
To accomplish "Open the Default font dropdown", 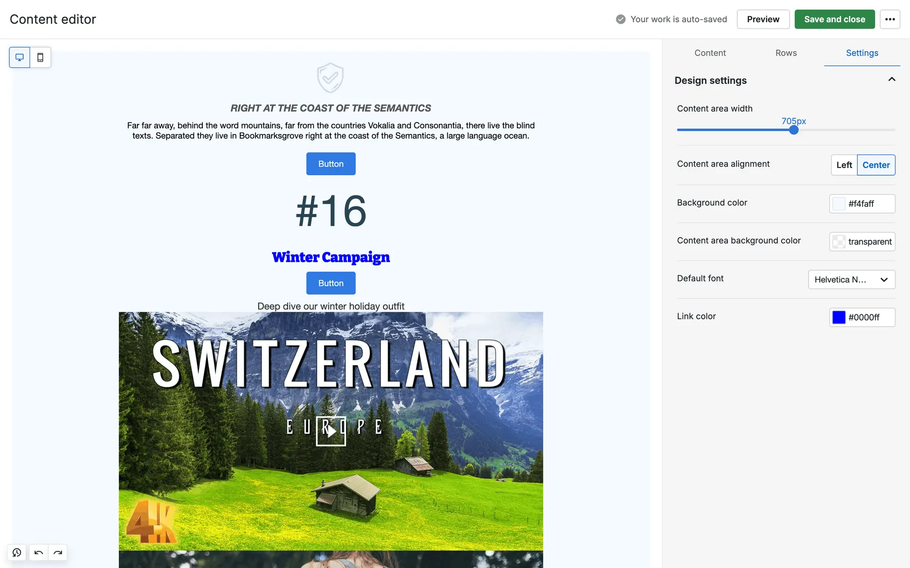I will [851, 279].
